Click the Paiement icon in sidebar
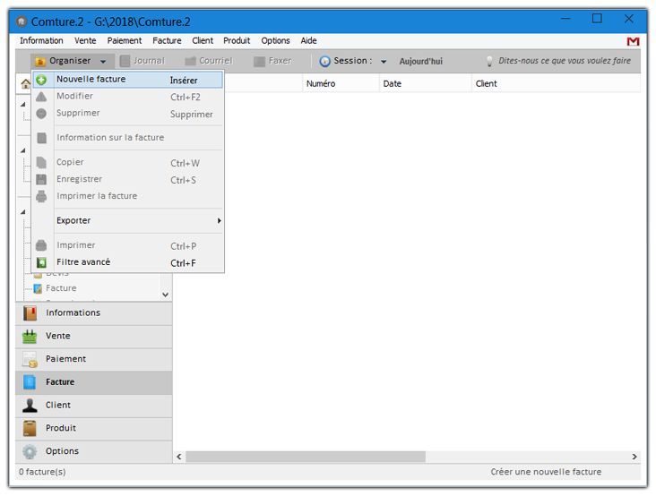The height and width of the screenshot is (496, 656). click(x=30, y=359)
